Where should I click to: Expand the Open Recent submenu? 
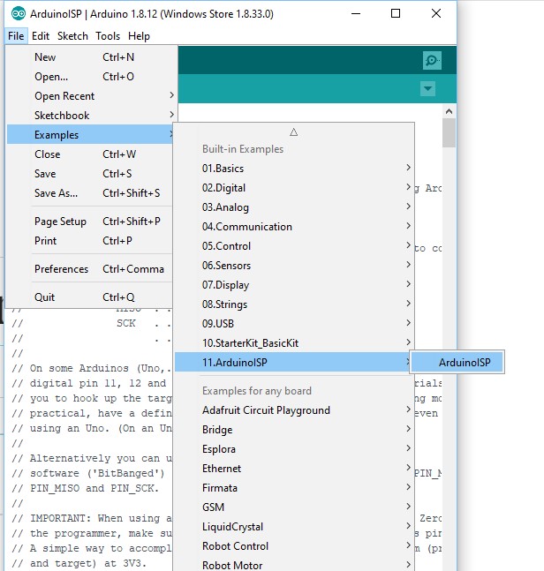[x=90, y=96]
